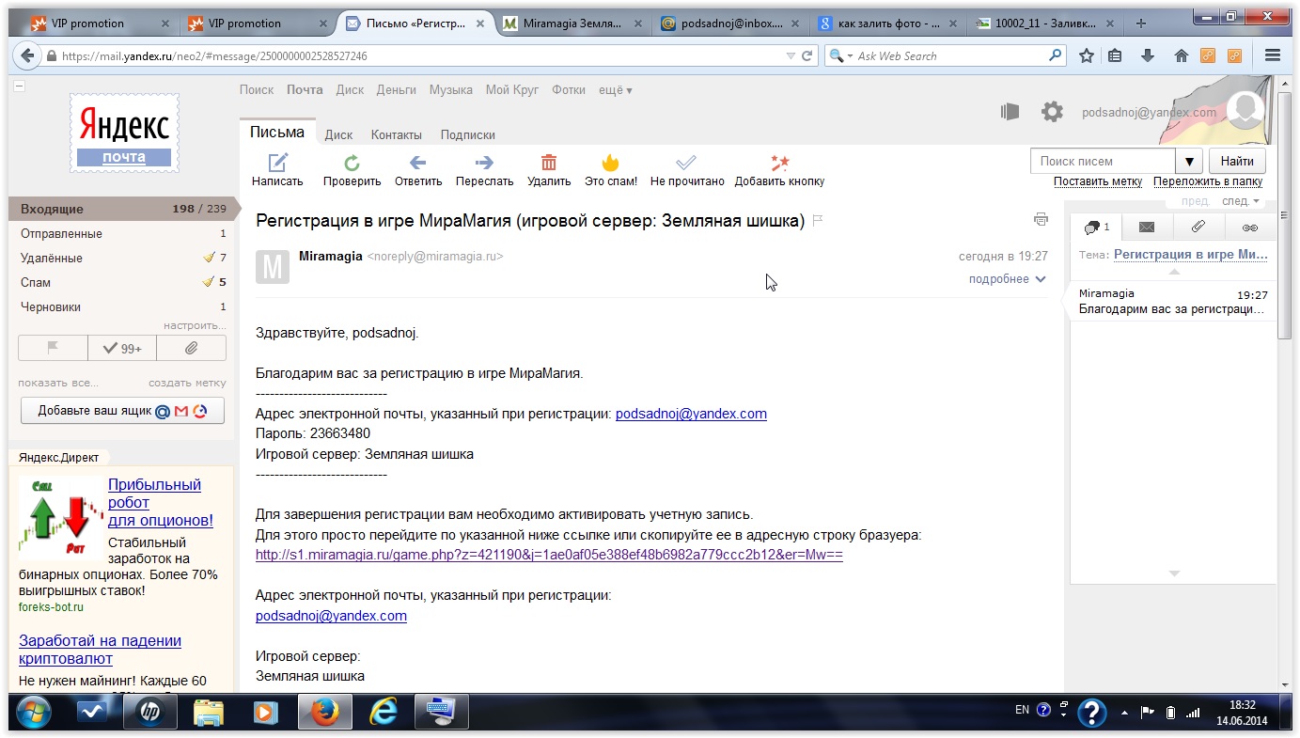Click Переложить в папку link
Viewport: 1300px width, 738px height.
[1208, 181]
